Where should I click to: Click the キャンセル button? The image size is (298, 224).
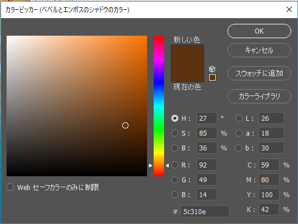coord(259,50)
